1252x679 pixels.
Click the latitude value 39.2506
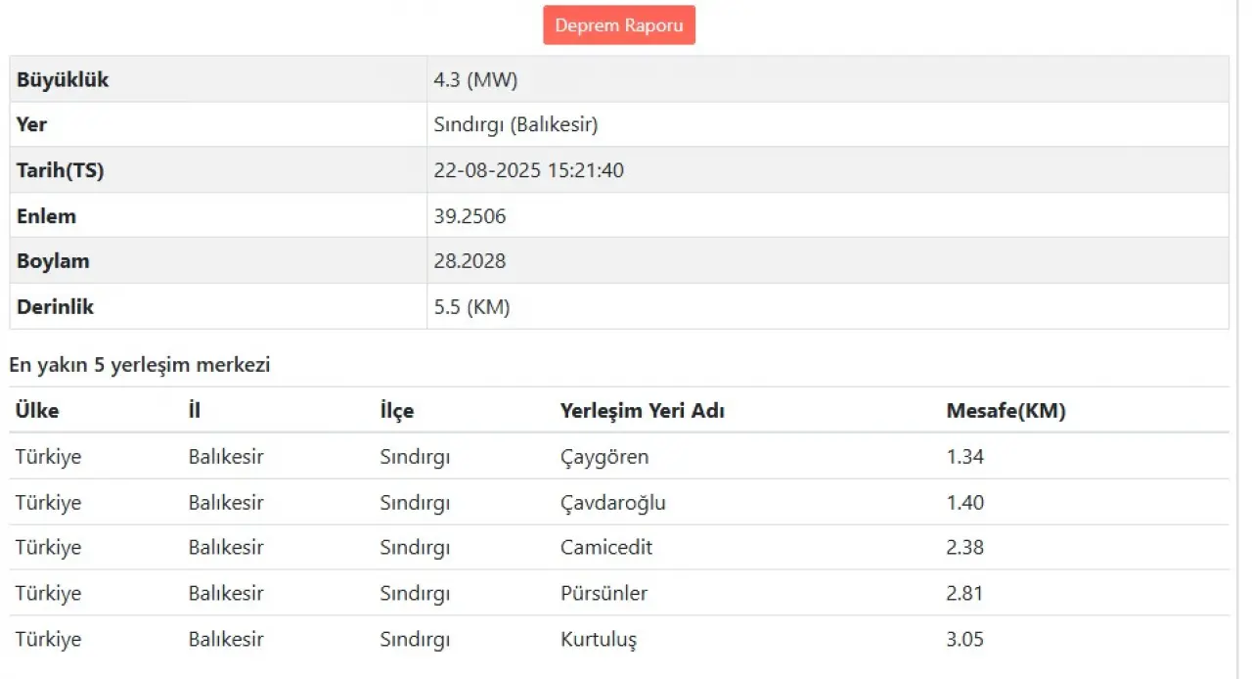pos(469,216)
